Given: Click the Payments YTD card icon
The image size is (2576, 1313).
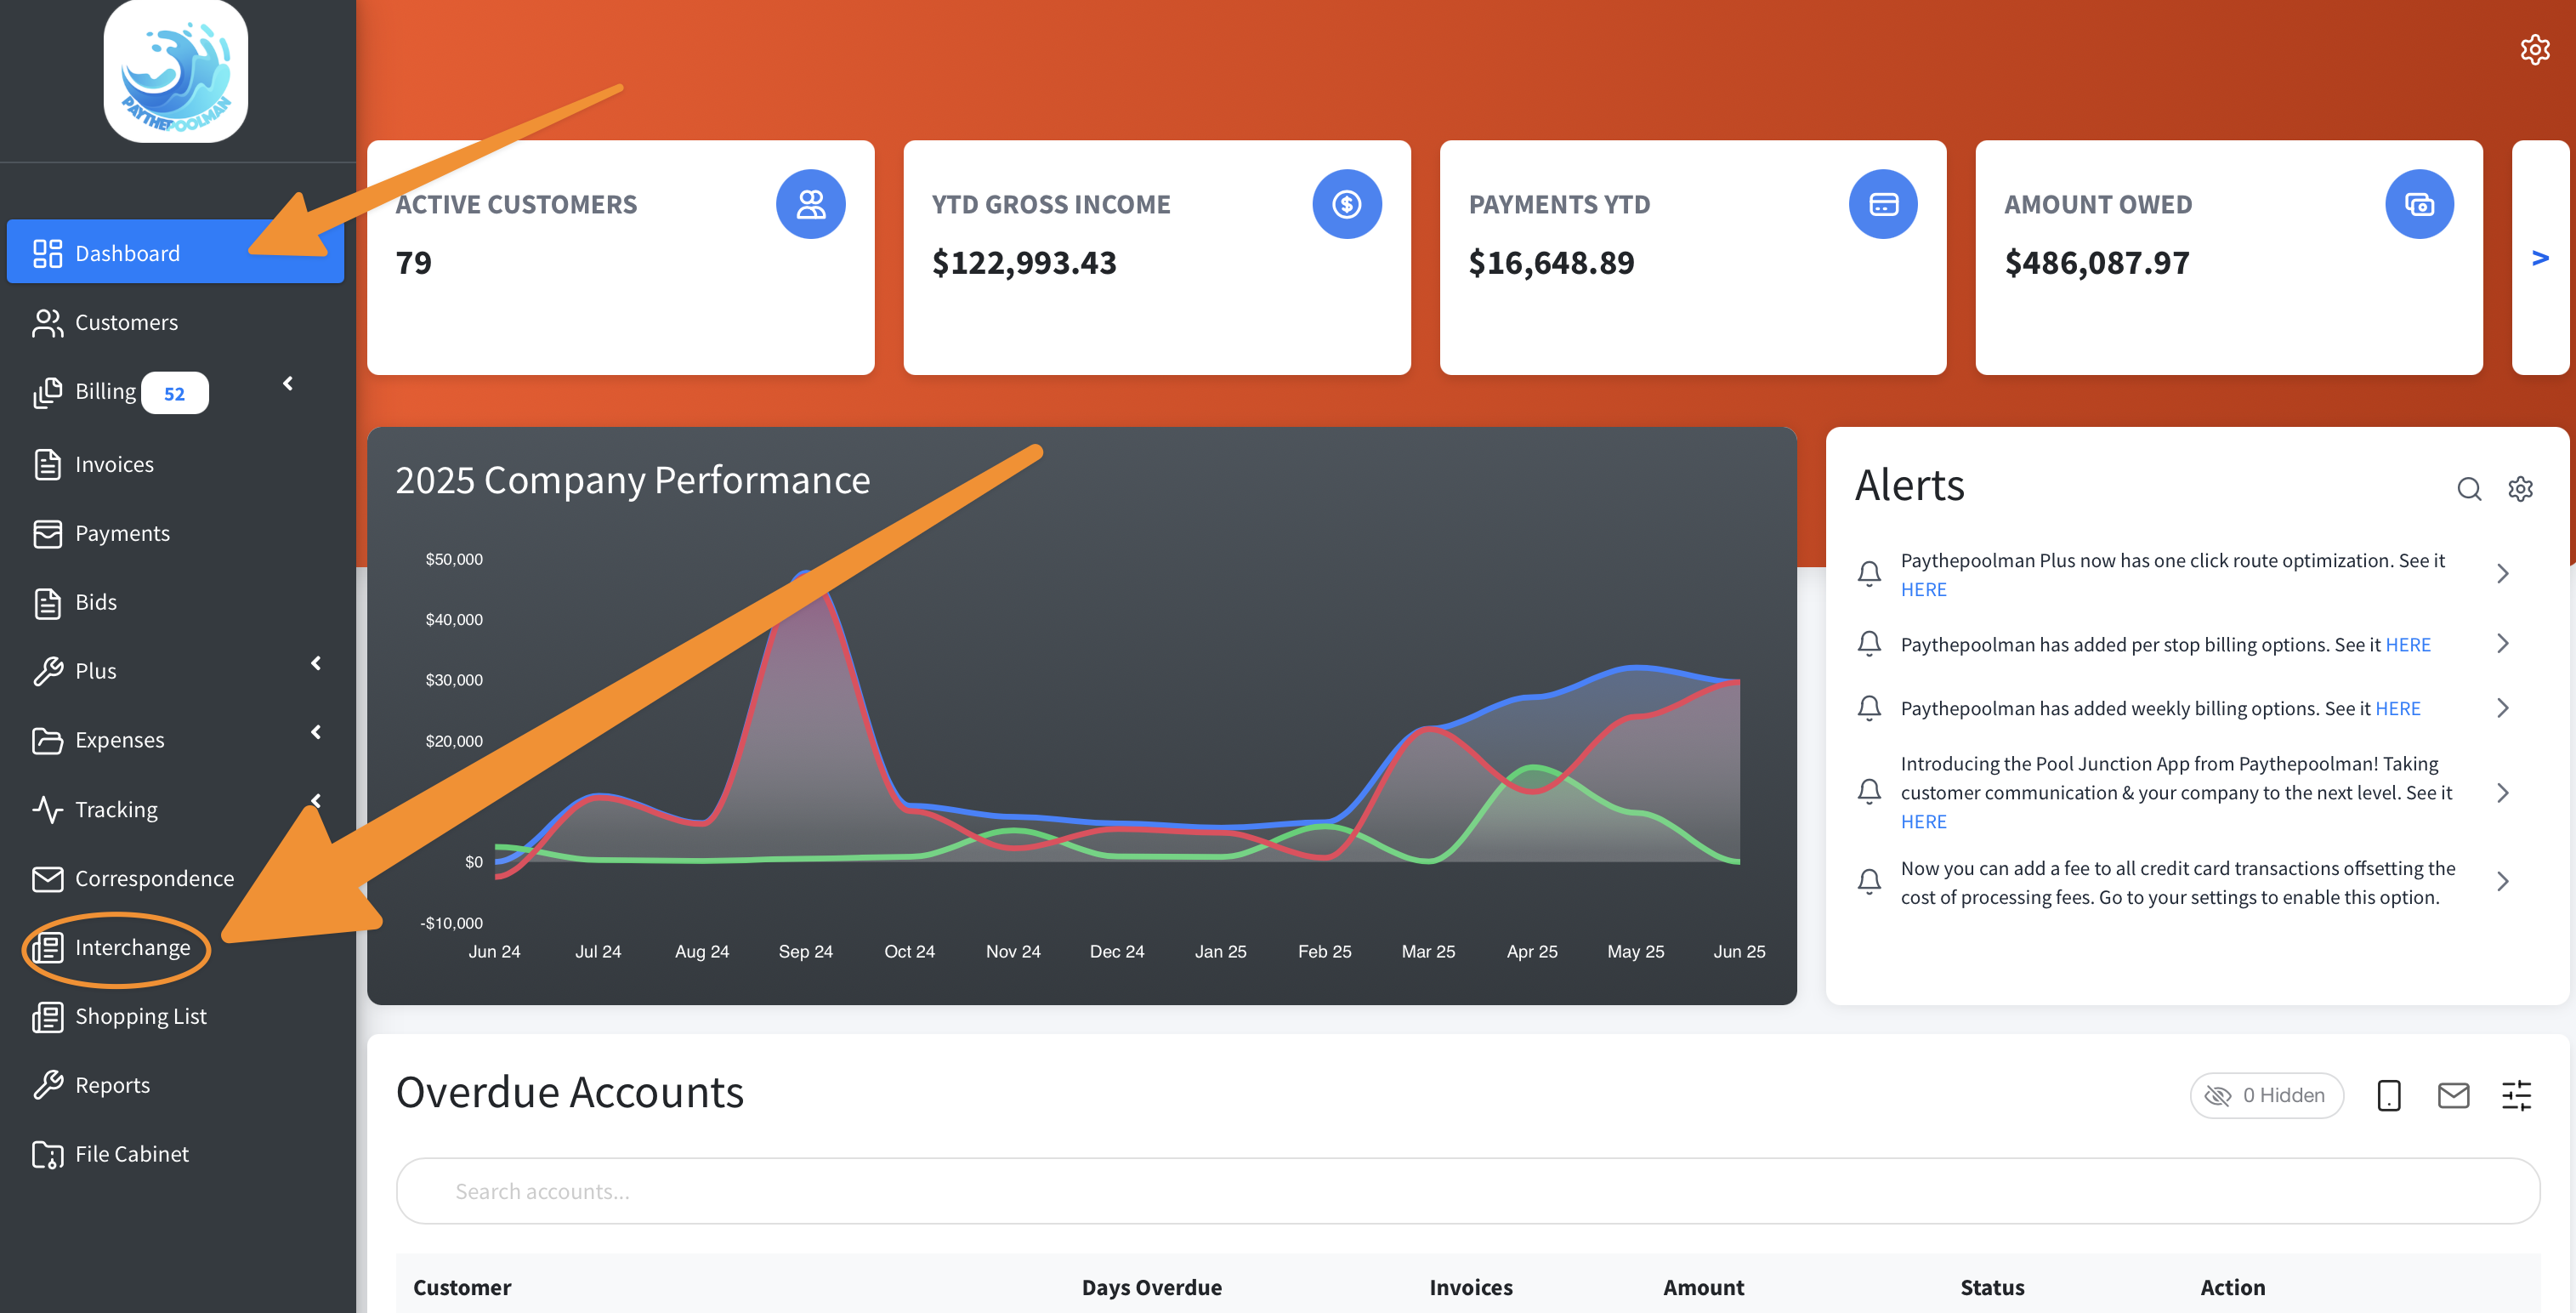Looking at the screenshot, I should click(1883, 204).
